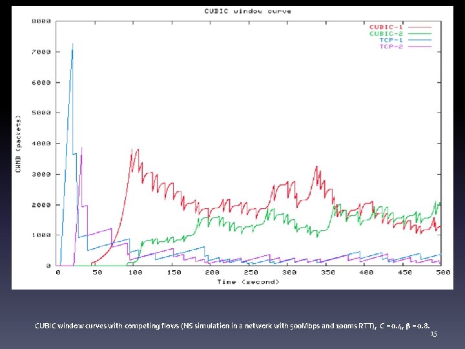Click the y-axis value 5000
This screenshot has width=465, height=349.
pos(41,112)
